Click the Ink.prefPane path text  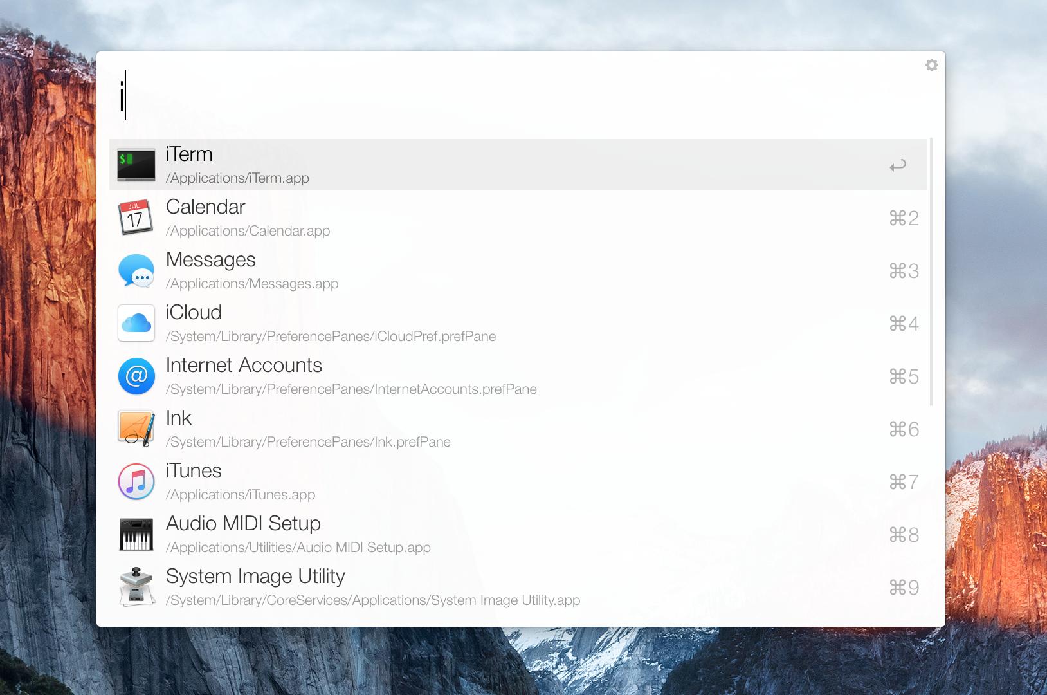308,442
